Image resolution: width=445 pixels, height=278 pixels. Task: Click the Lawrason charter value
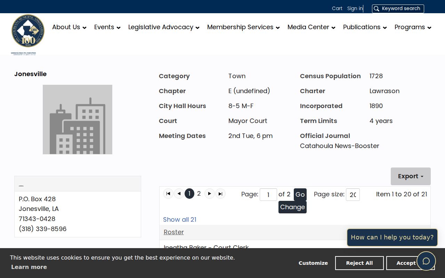coord(385,91)
